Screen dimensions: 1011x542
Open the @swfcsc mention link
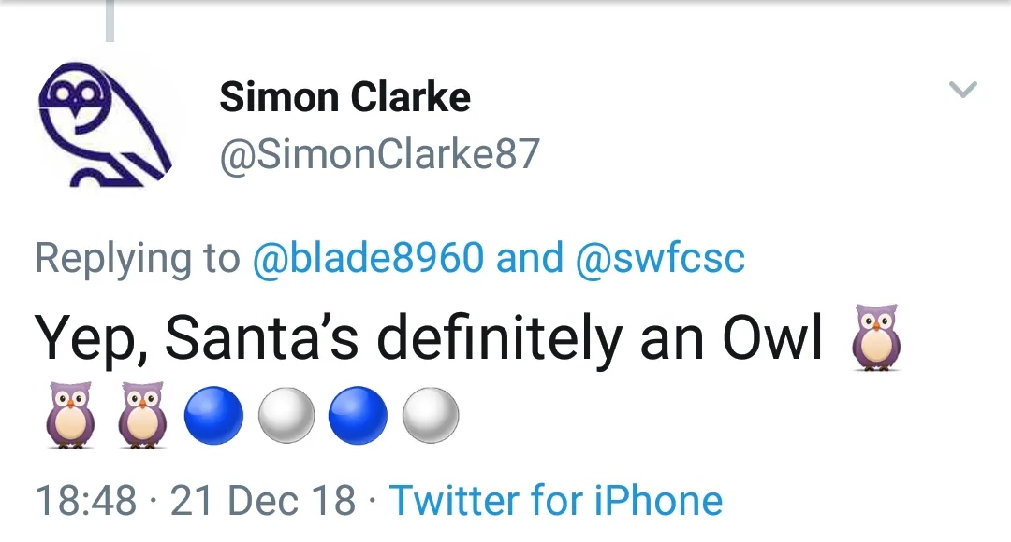coord(660,258)
